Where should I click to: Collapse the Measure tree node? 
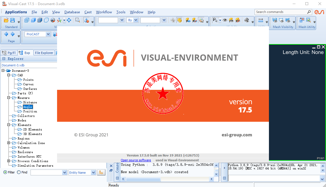(x=8, y=97)
